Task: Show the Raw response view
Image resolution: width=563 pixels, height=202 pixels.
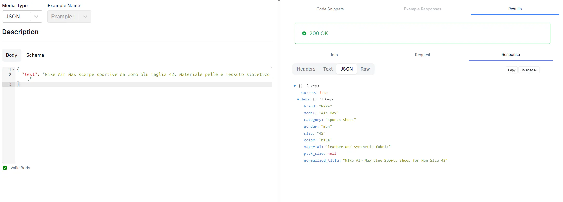Action: coord(365,69)
